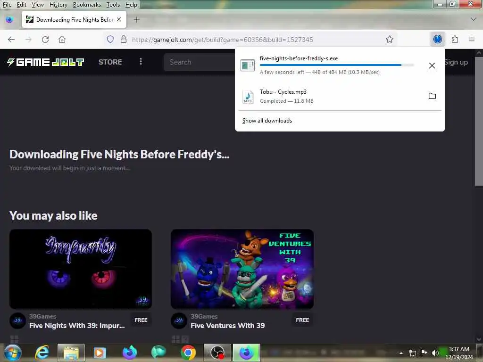
Task: Open OBS Studio from taskbar
Action: pos(217,353)
